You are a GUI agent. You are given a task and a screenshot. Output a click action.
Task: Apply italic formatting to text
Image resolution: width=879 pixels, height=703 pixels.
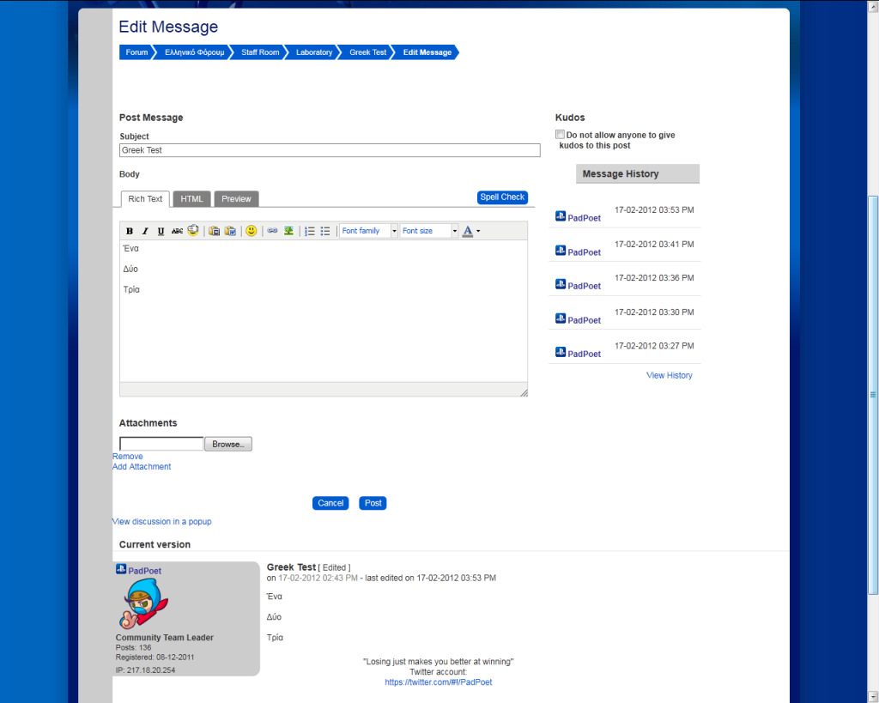[145, 231]
